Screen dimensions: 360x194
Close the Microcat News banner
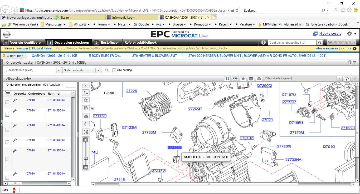pyautogui.click(x=355, y=49)
